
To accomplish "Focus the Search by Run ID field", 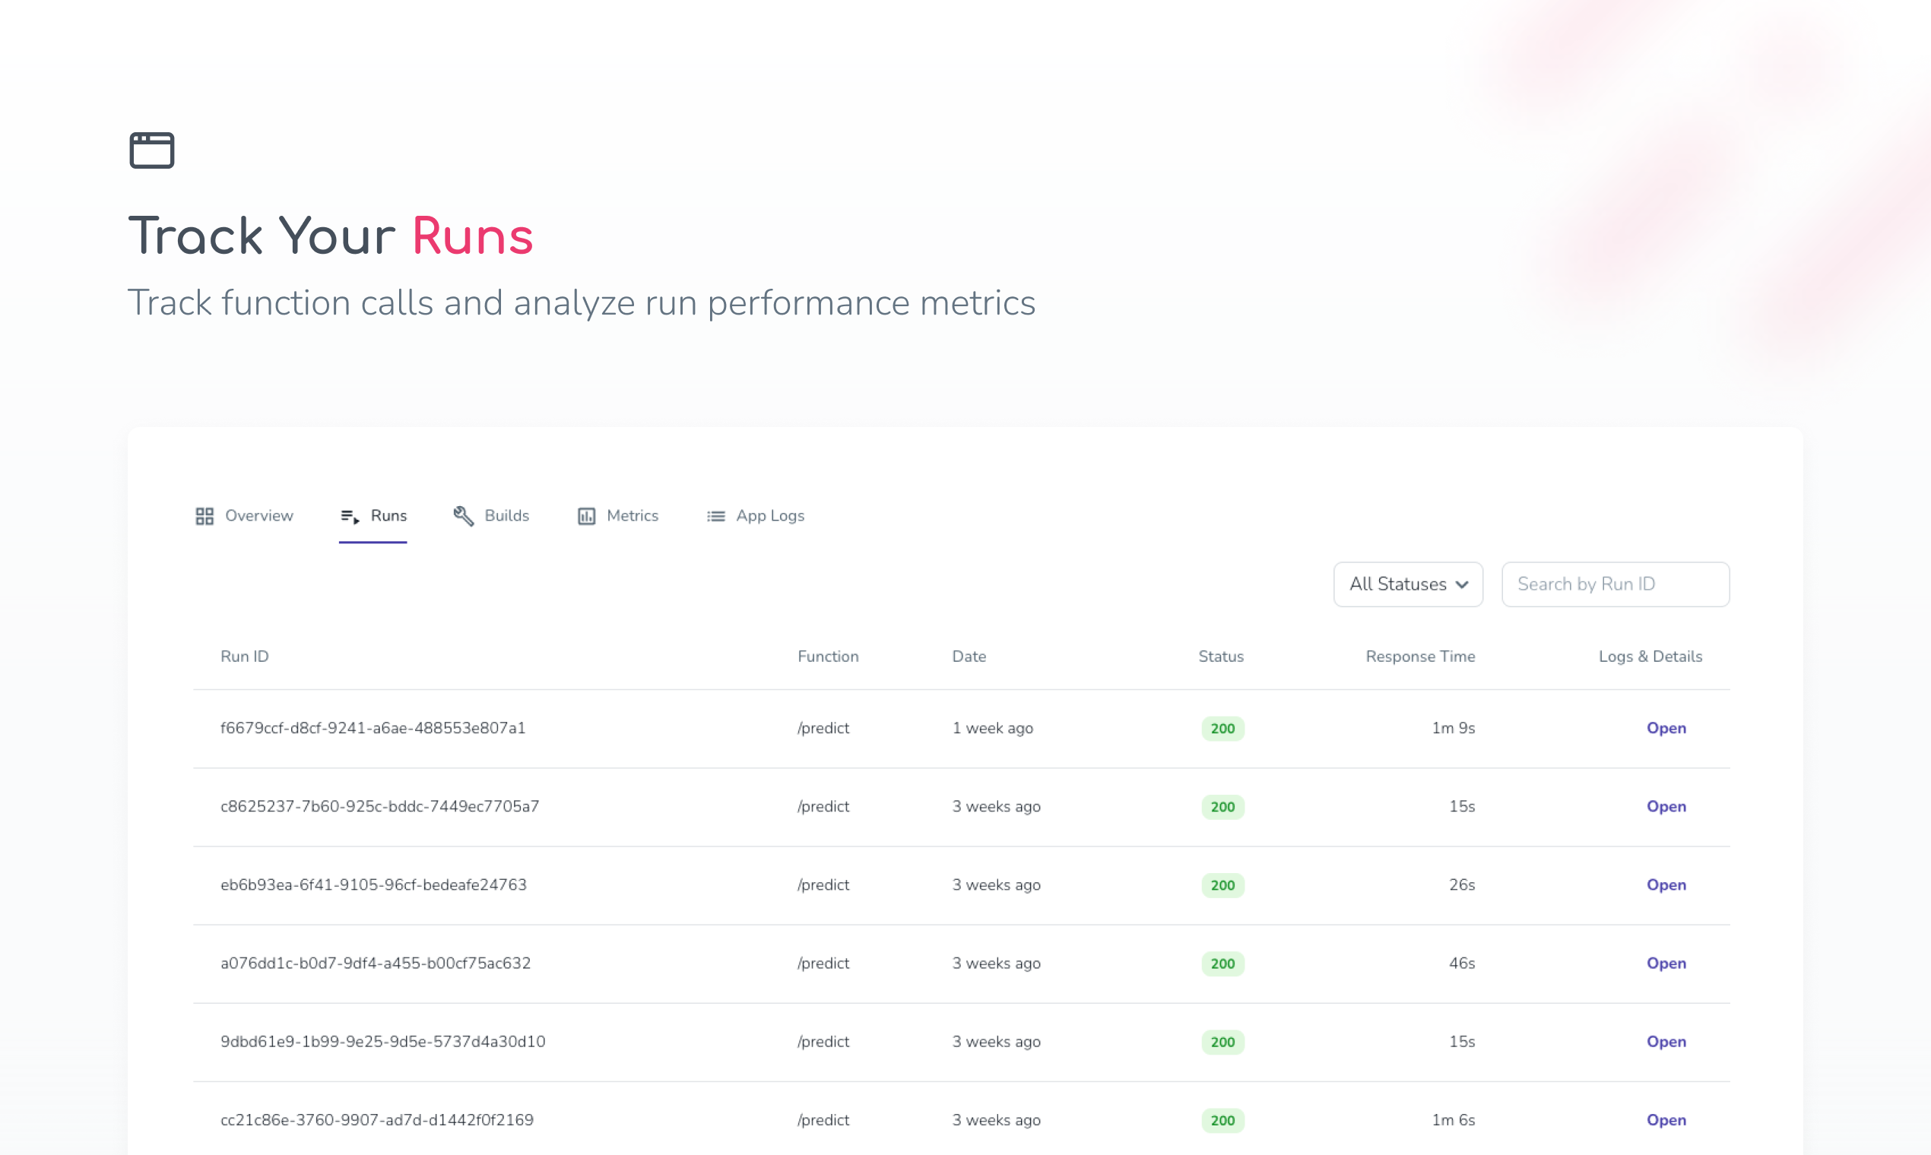I will 1615,584.
